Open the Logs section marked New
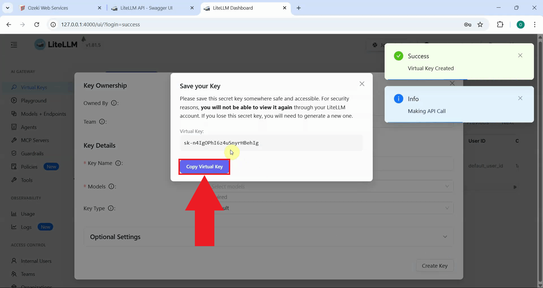 tap(26, 227)
